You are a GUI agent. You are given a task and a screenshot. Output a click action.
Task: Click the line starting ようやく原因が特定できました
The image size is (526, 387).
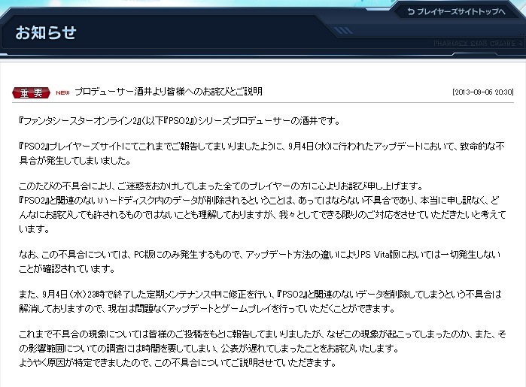(178, 363)
